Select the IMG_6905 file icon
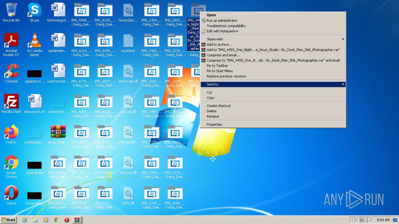This screenshot has width=399, height=224. point(81,106)
